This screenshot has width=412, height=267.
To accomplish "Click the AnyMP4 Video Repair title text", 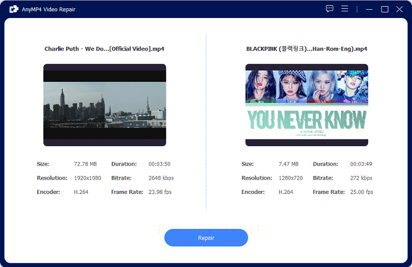I will (x=48, y=9).
